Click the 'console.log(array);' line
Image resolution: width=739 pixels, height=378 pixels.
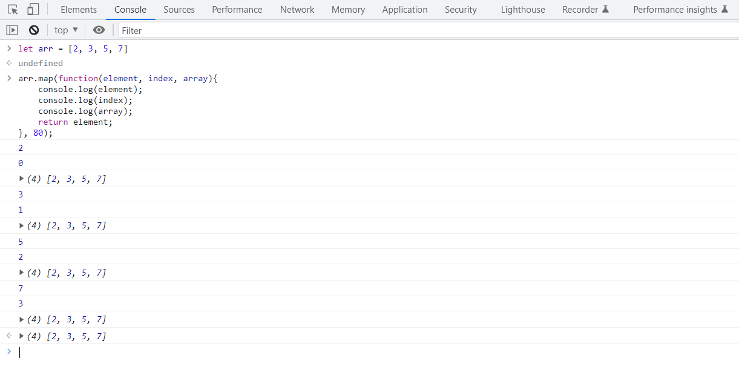(x=85, y=111)
